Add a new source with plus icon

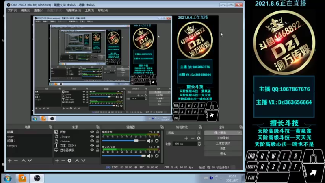(57, 161)
